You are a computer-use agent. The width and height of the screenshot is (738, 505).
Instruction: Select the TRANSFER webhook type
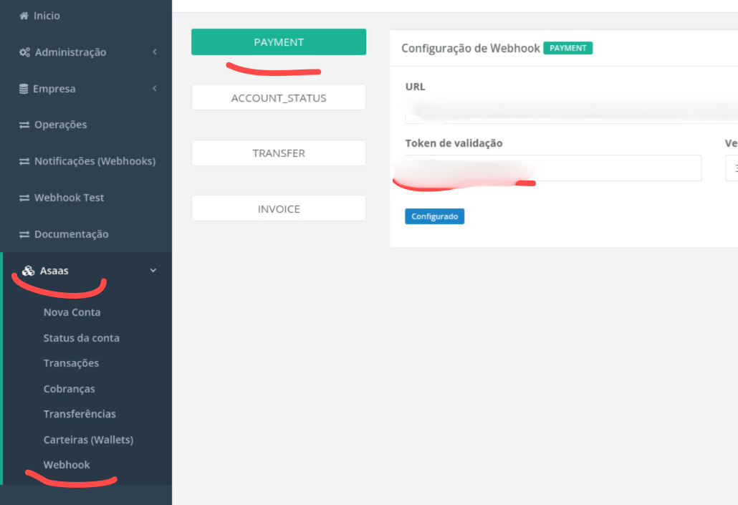point(278,153)
